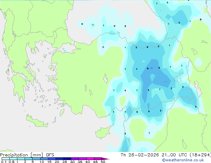The width and height of the screenshot is (211, 163).
Task: Click legend tick label "0.1"
Action: pyautogui.click(x=4, y=162)
